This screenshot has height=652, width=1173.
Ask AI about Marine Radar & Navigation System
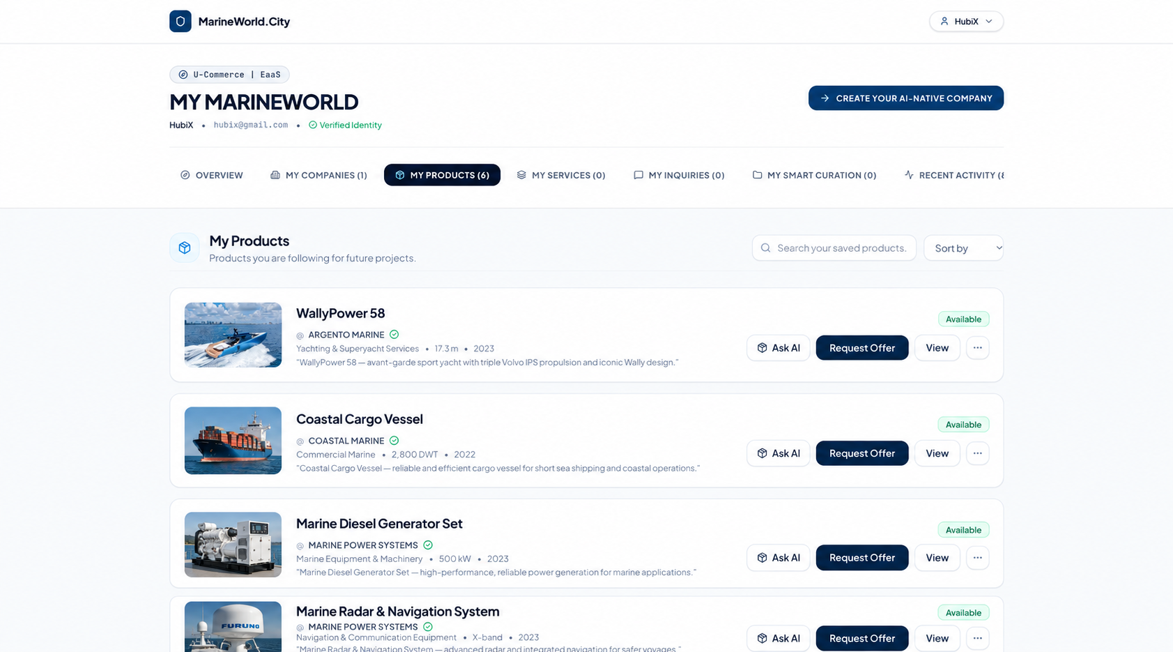click(779, 638)
